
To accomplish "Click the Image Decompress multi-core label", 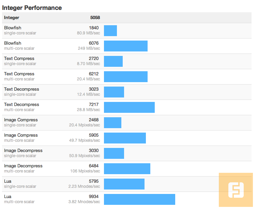I will click(23, 166).
